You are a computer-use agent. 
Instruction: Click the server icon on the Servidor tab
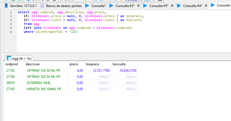[x=6, y=6]
